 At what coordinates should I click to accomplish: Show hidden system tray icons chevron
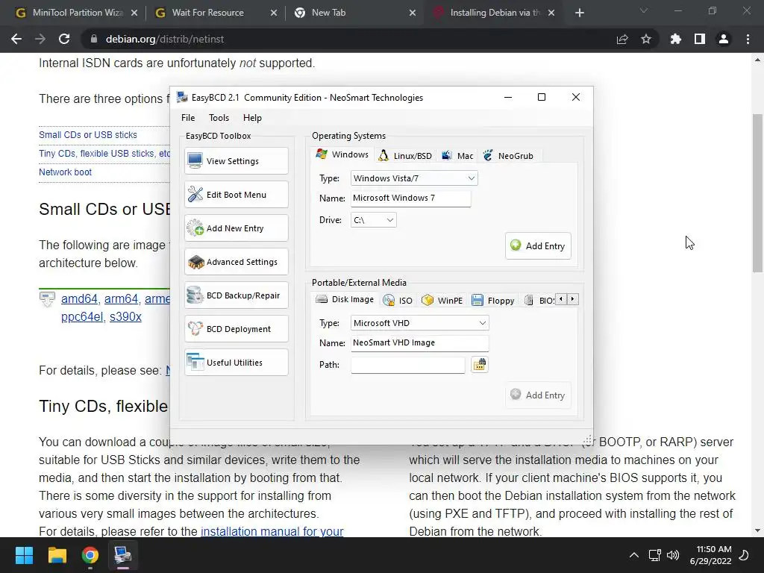click(x=633, y=555)
